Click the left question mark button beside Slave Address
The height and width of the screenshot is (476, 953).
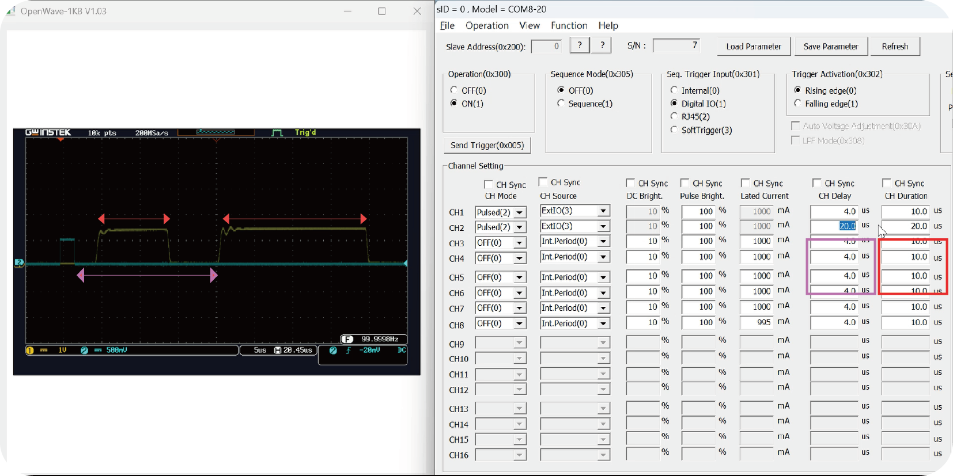click(x=579, y=45)
